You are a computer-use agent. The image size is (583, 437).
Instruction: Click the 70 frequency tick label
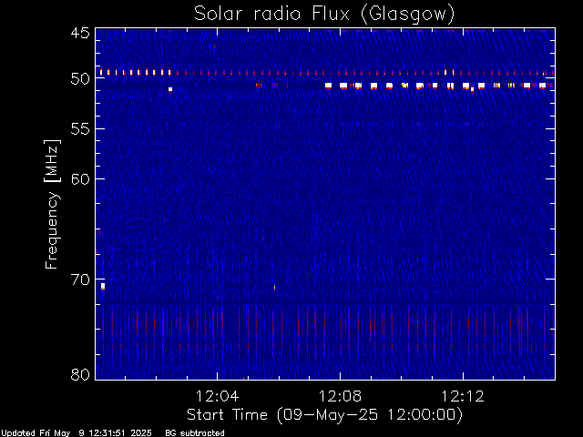tap(80, 279)
